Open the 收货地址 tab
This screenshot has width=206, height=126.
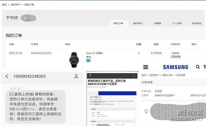tap(197, 23)
